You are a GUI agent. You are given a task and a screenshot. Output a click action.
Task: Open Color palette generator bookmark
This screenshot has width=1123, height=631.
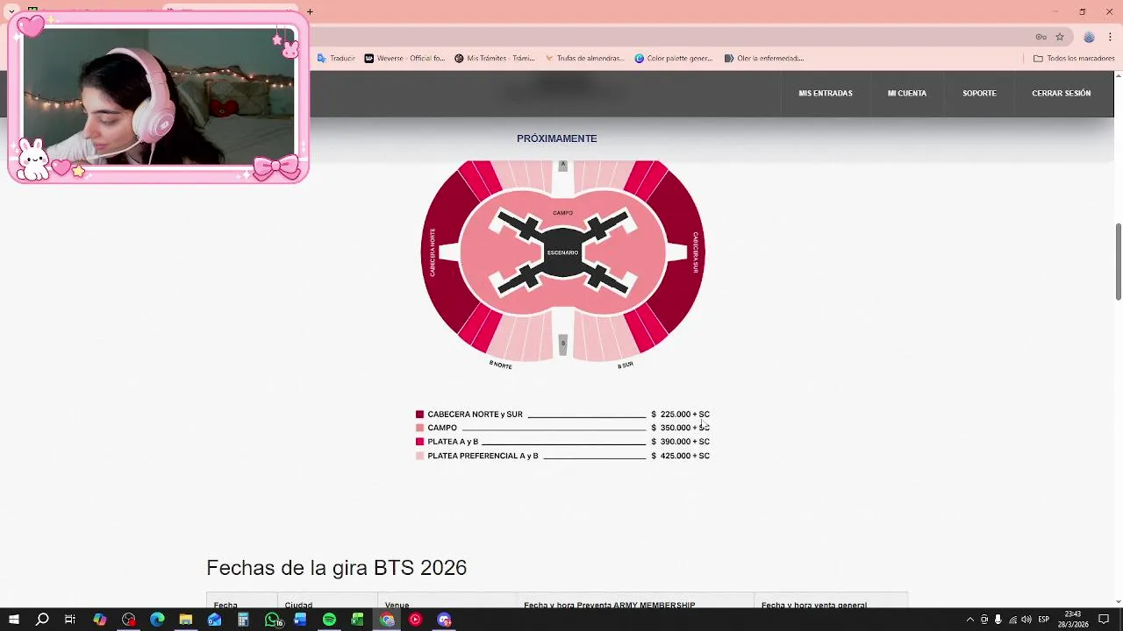(x=674, y=59)
